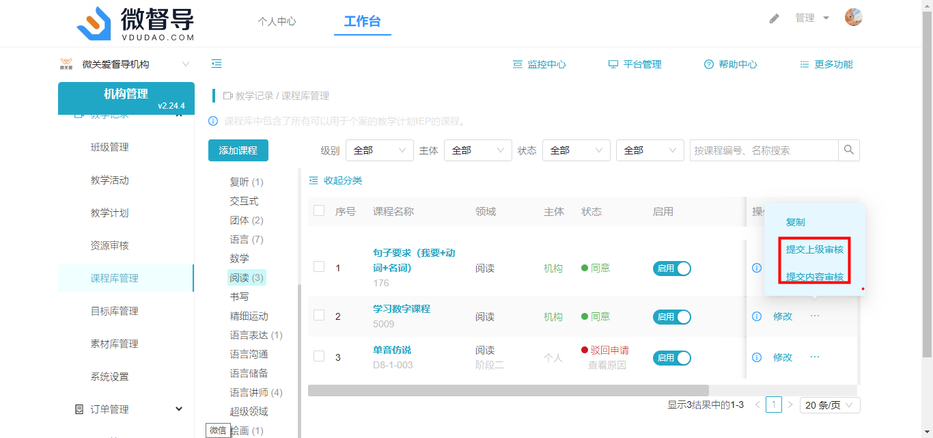Viewport: 933px width, 438px height.
Task: Select page 1 in pagination
Action: point(773,405)
